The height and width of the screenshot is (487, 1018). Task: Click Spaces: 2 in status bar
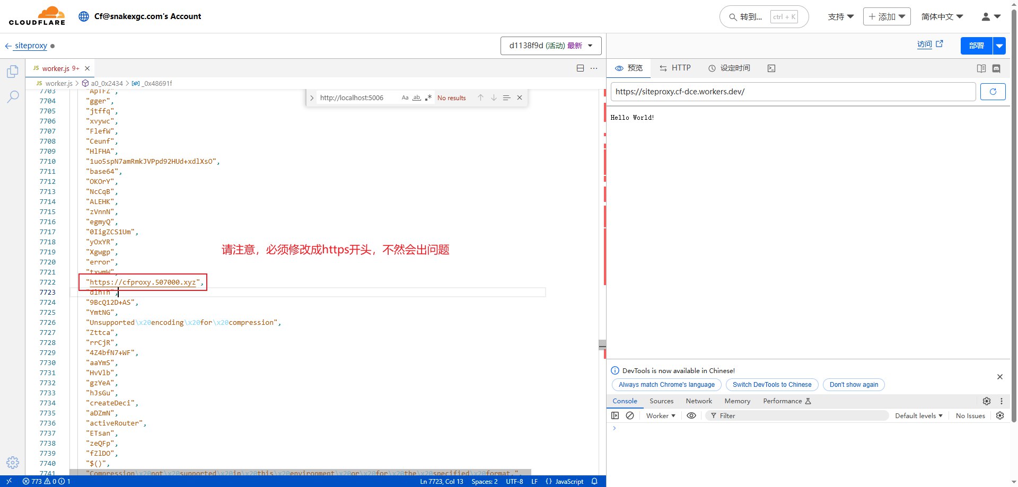[485, 481]
